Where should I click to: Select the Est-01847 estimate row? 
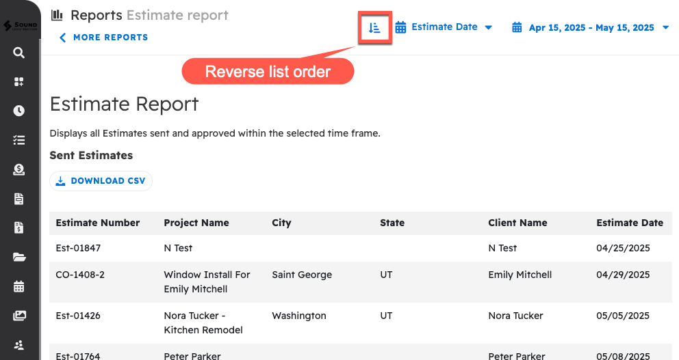(78, 248)
